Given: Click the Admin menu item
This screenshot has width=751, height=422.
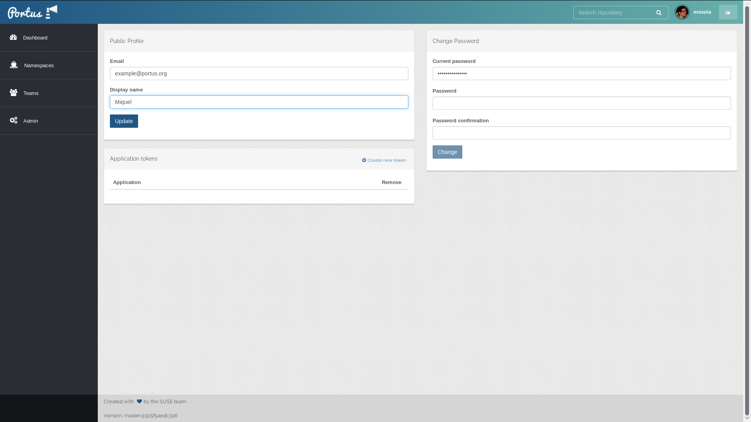Looking at the screenshot, I should tap(49, 121).
